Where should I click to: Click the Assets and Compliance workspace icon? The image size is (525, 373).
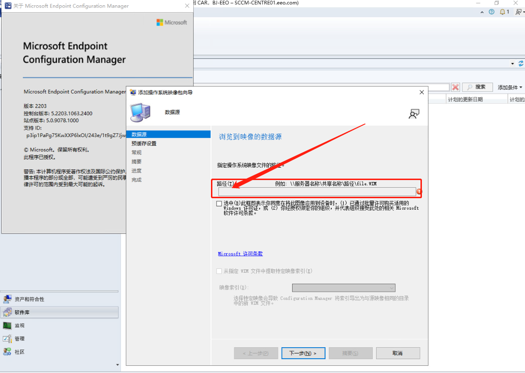(x=7, y=299)
